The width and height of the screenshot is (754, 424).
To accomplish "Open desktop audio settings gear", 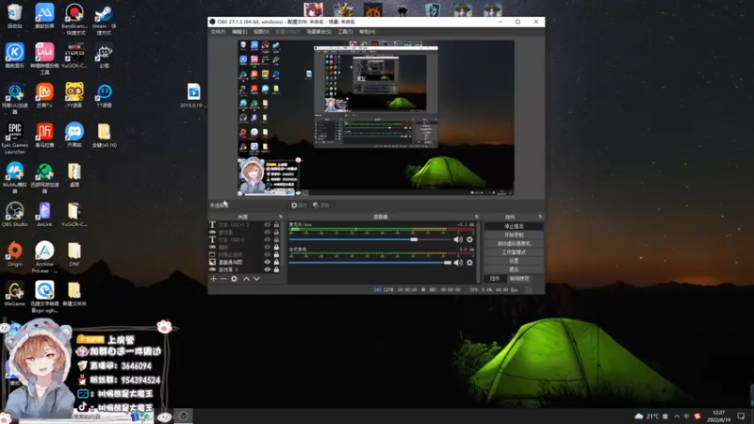I will [469, 263].
